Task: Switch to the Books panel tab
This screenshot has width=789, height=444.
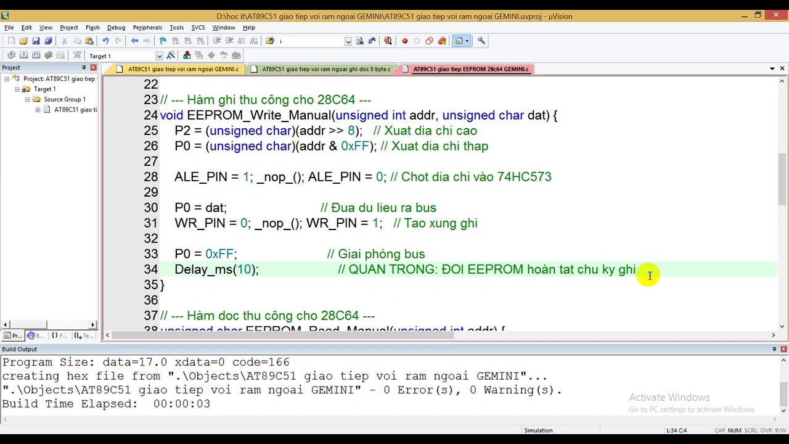Action: click(36, 335)
